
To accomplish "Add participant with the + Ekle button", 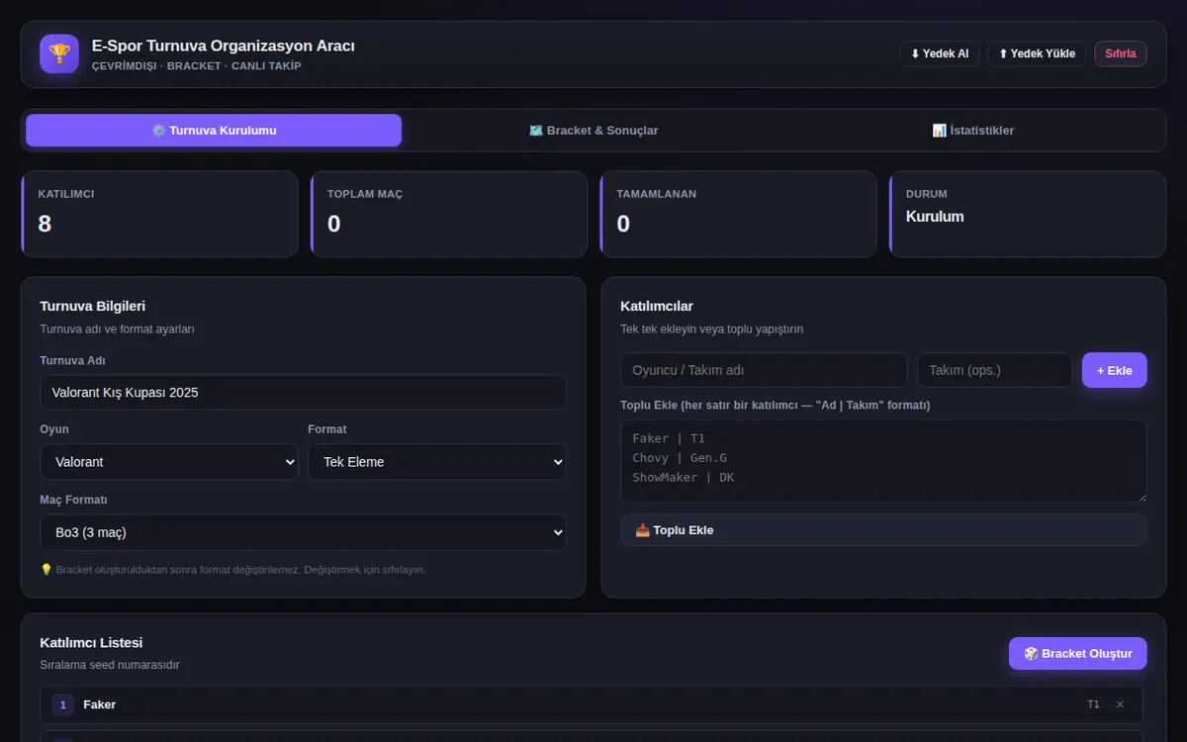I will click(1115, 370).
